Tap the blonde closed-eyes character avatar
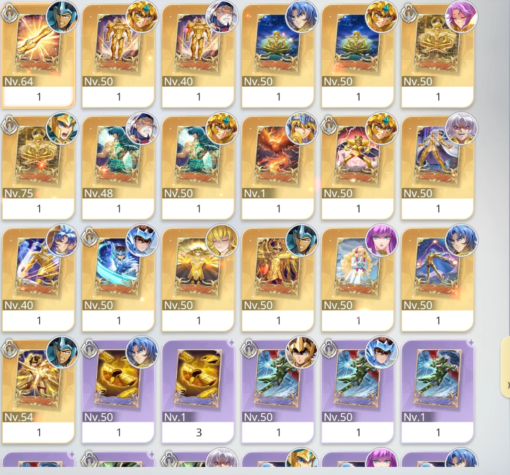The image size is (510, 475). 222,240
